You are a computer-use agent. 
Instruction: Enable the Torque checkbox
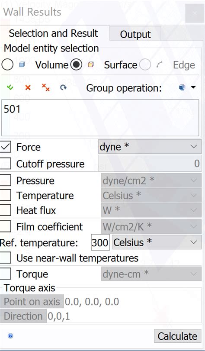[x=5, y=274]
